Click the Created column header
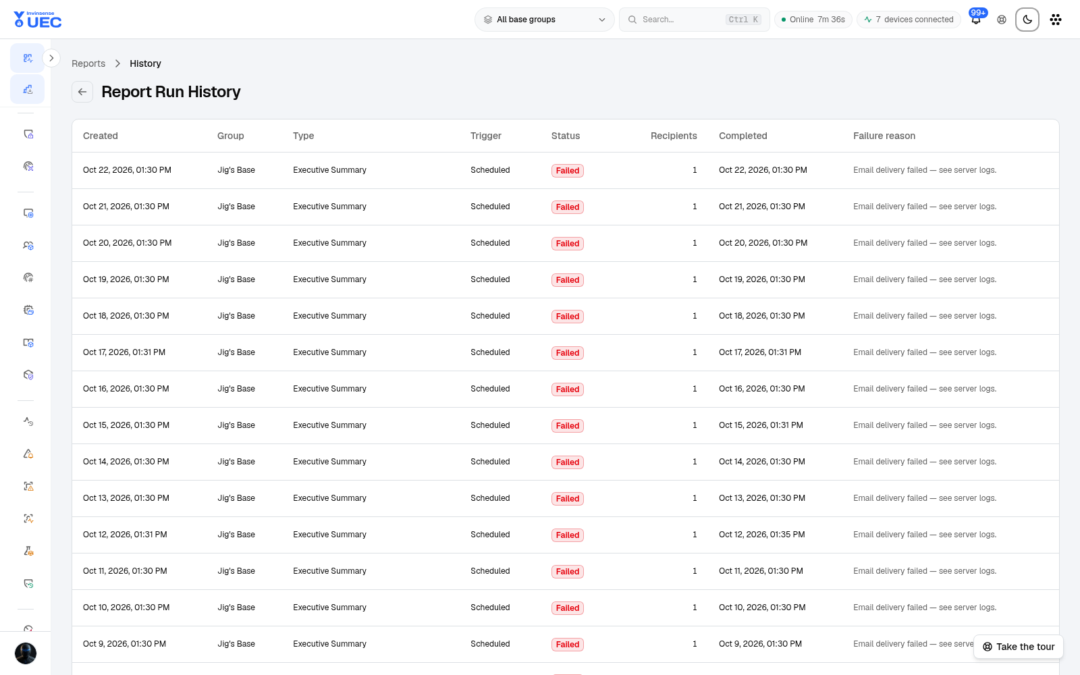Viewport: 1080px width, 675px height. tap(101, 136)
